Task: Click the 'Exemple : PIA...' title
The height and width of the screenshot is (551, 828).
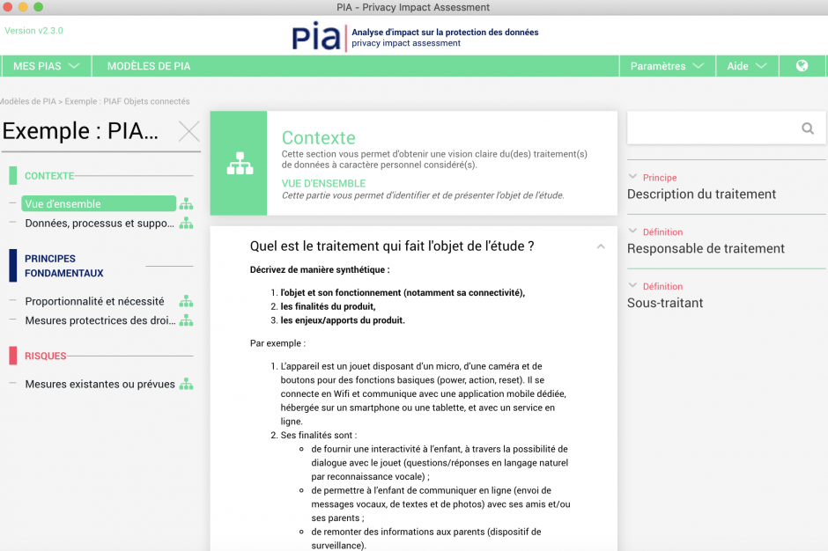Action: (x=80, y=131)
